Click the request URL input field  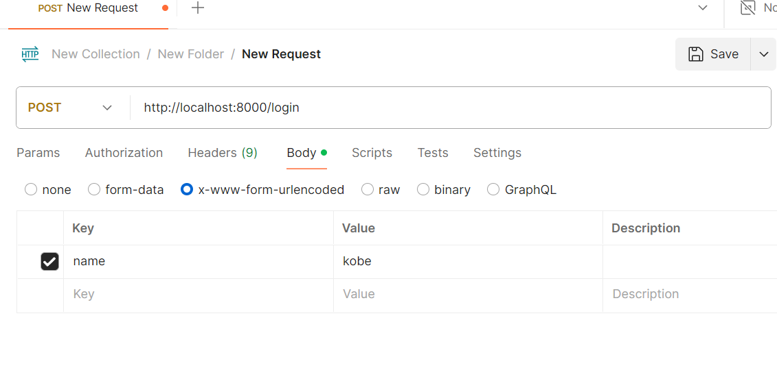point(447,108)
